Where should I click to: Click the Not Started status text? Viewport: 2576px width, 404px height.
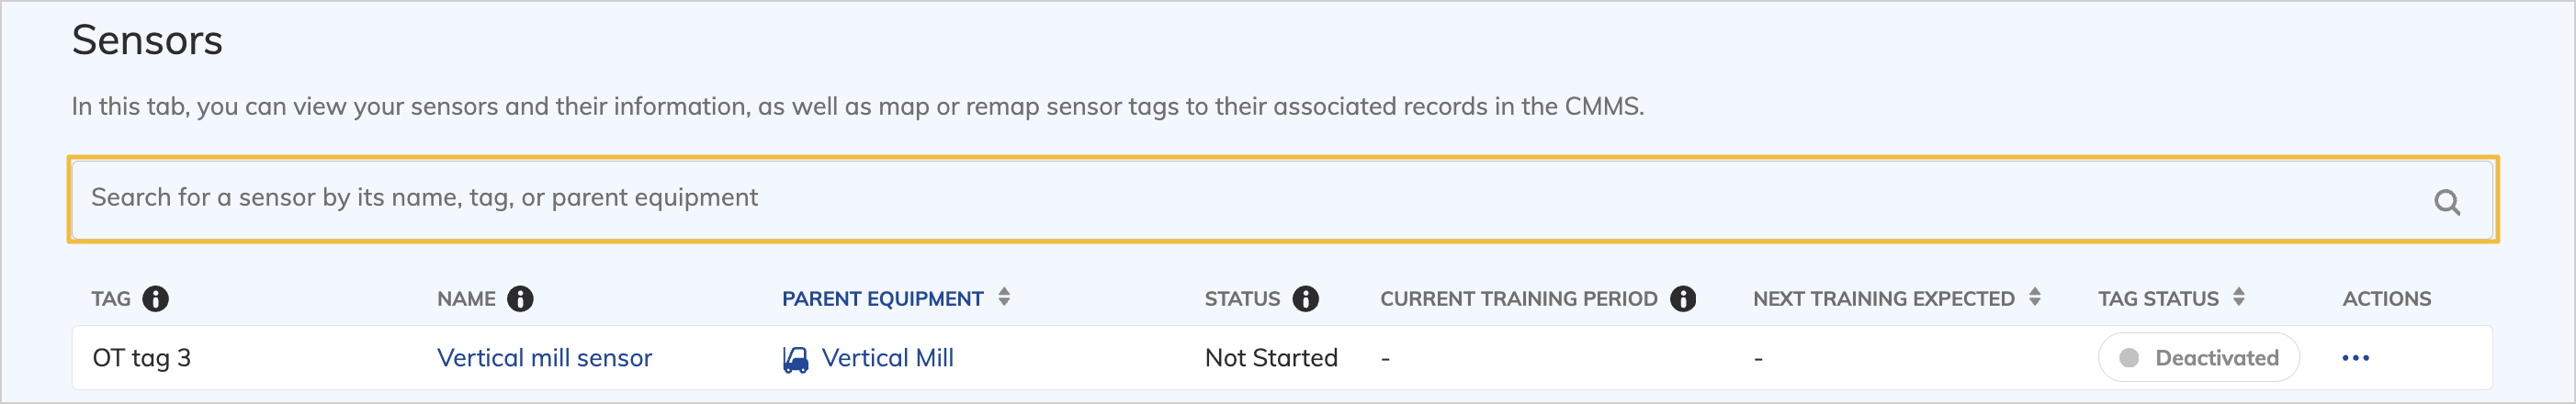[x=1270, y=358]
